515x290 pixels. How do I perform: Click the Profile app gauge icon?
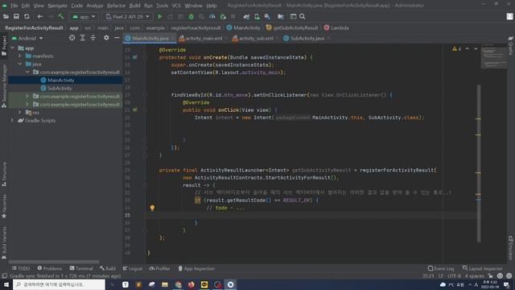(212, 16)
